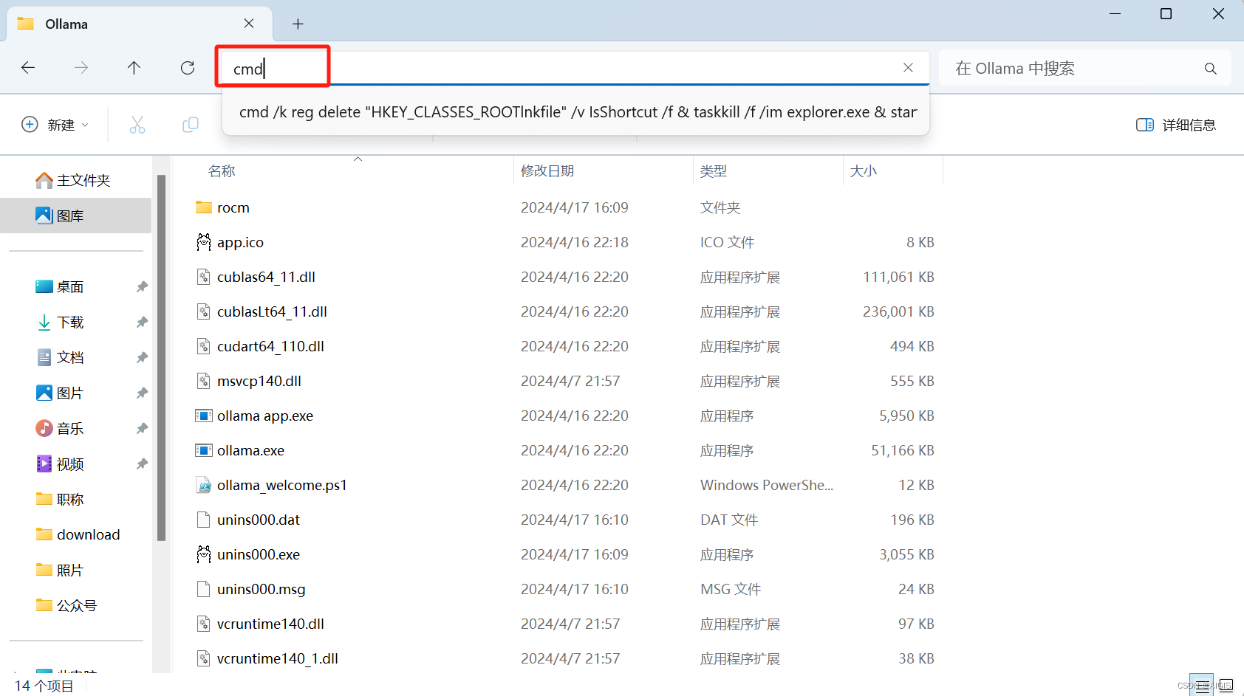The width and height of the screenshot is (1244, 696).
Task: Go back with the left arrow button
Action: click(28, 68)
